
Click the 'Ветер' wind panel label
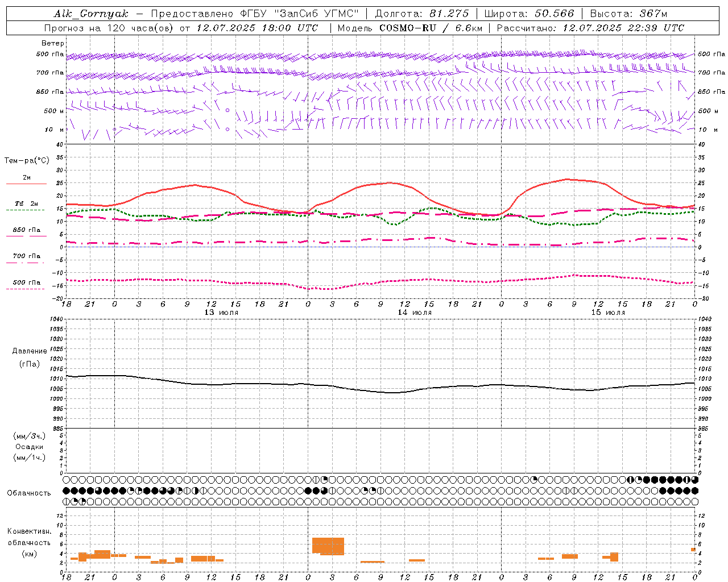coord(52,43)
